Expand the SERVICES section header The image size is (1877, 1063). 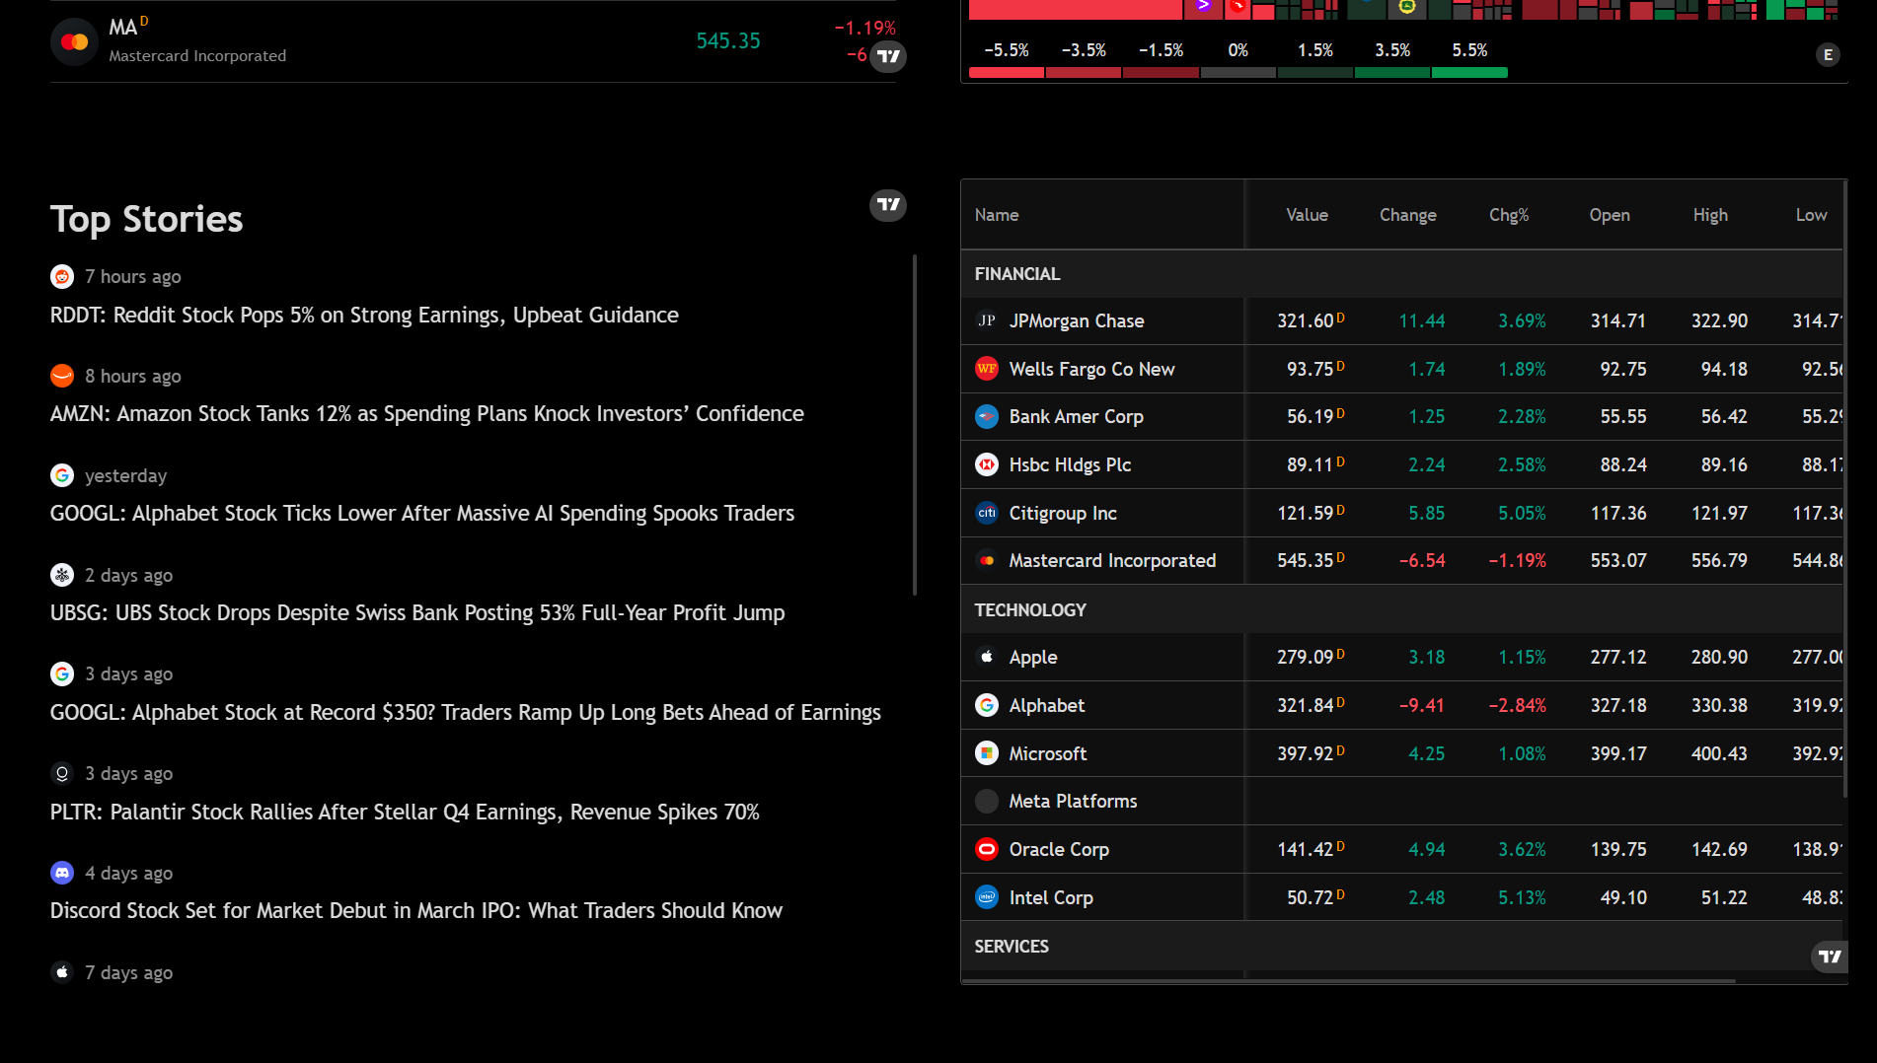pyautogui.click(x=1012, y=947)
